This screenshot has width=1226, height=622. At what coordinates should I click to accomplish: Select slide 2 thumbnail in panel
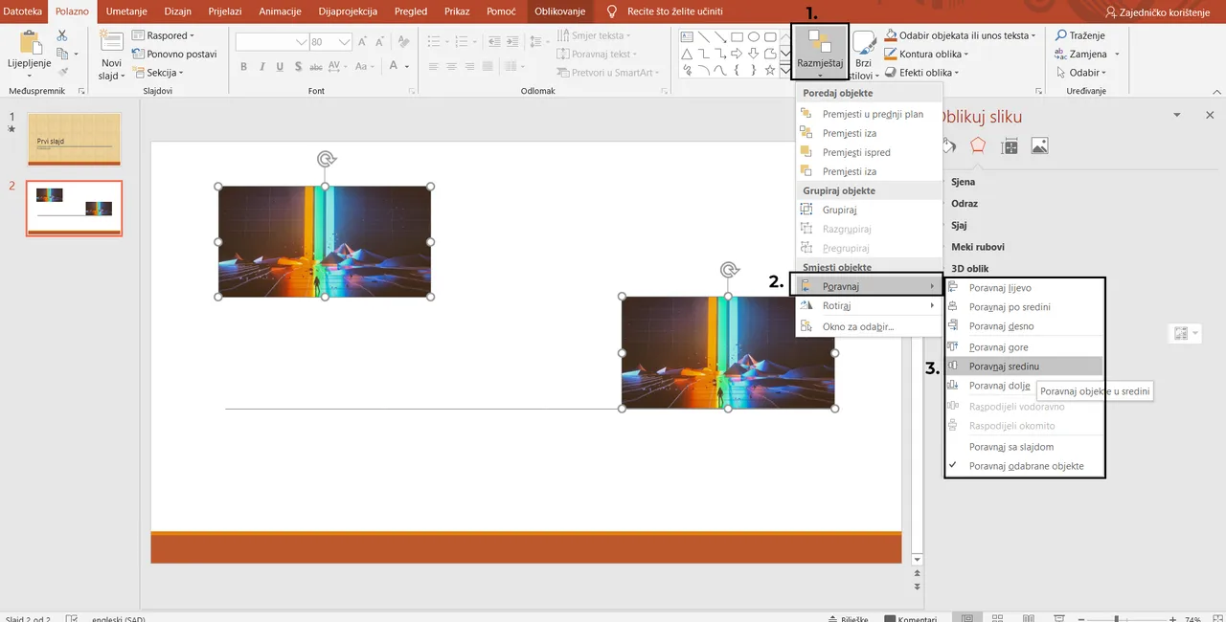75,208
